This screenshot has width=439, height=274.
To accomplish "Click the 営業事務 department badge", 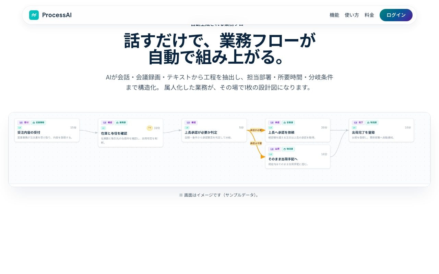I will click(x=38, y=122).
